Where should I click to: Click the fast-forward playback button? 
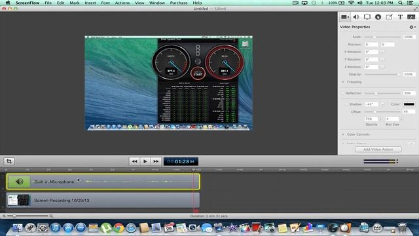(156, 161)
